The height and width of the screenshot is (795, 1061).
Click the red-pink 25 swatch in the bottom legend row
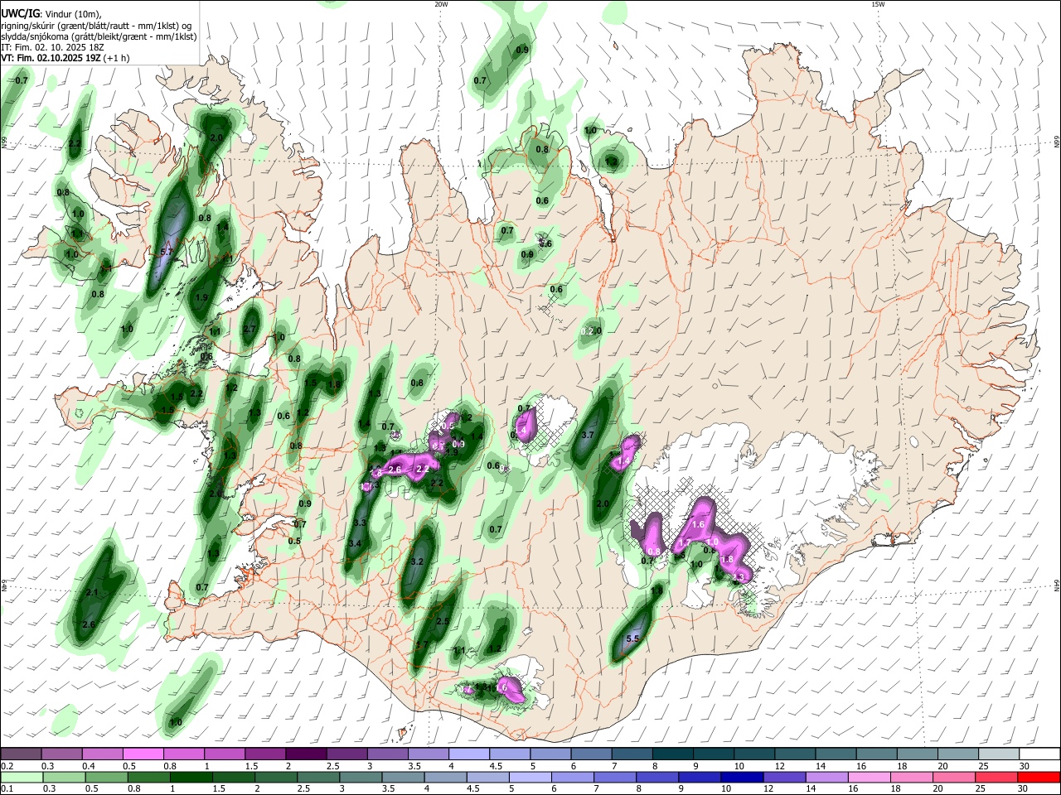click(x=996, y=777)
